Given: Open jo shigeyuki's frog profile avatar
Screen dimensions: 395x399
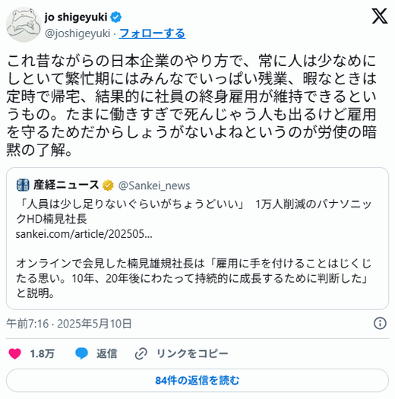Looking at the screenshot, I should (x=24, y=24).
